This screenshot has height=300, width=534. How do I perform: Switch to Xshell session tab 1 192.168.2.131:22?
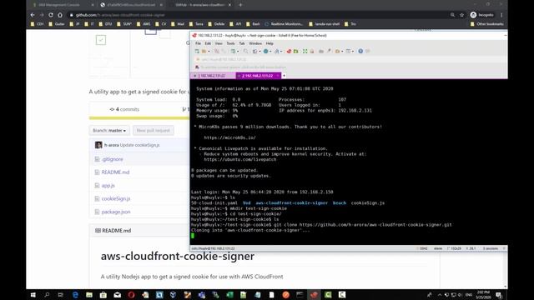point(213,76)
